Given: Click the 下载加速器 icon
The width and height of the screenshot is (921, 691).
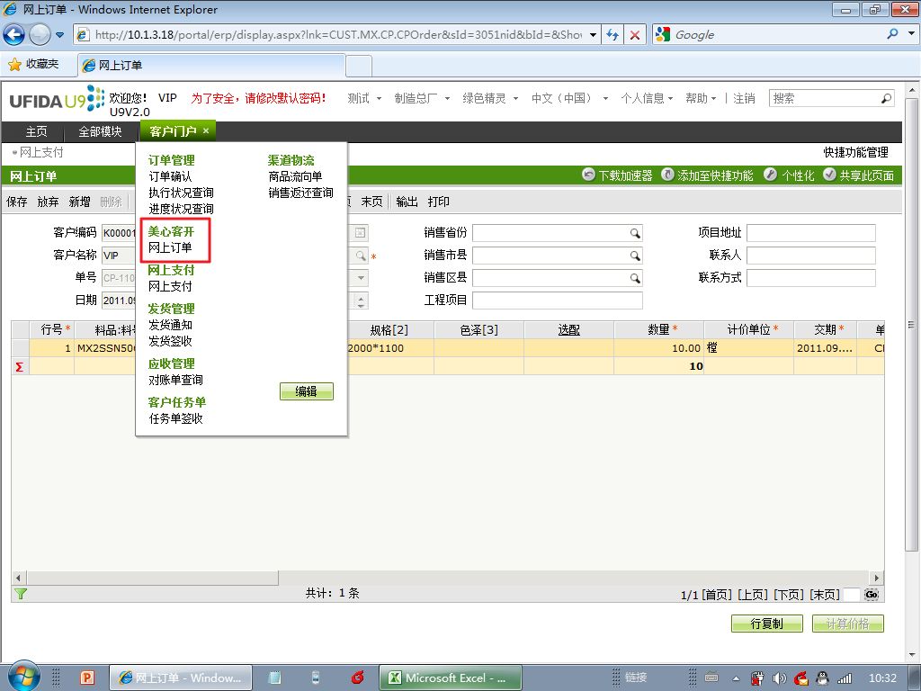Looking at the screenshot, I should pos(588,175).
